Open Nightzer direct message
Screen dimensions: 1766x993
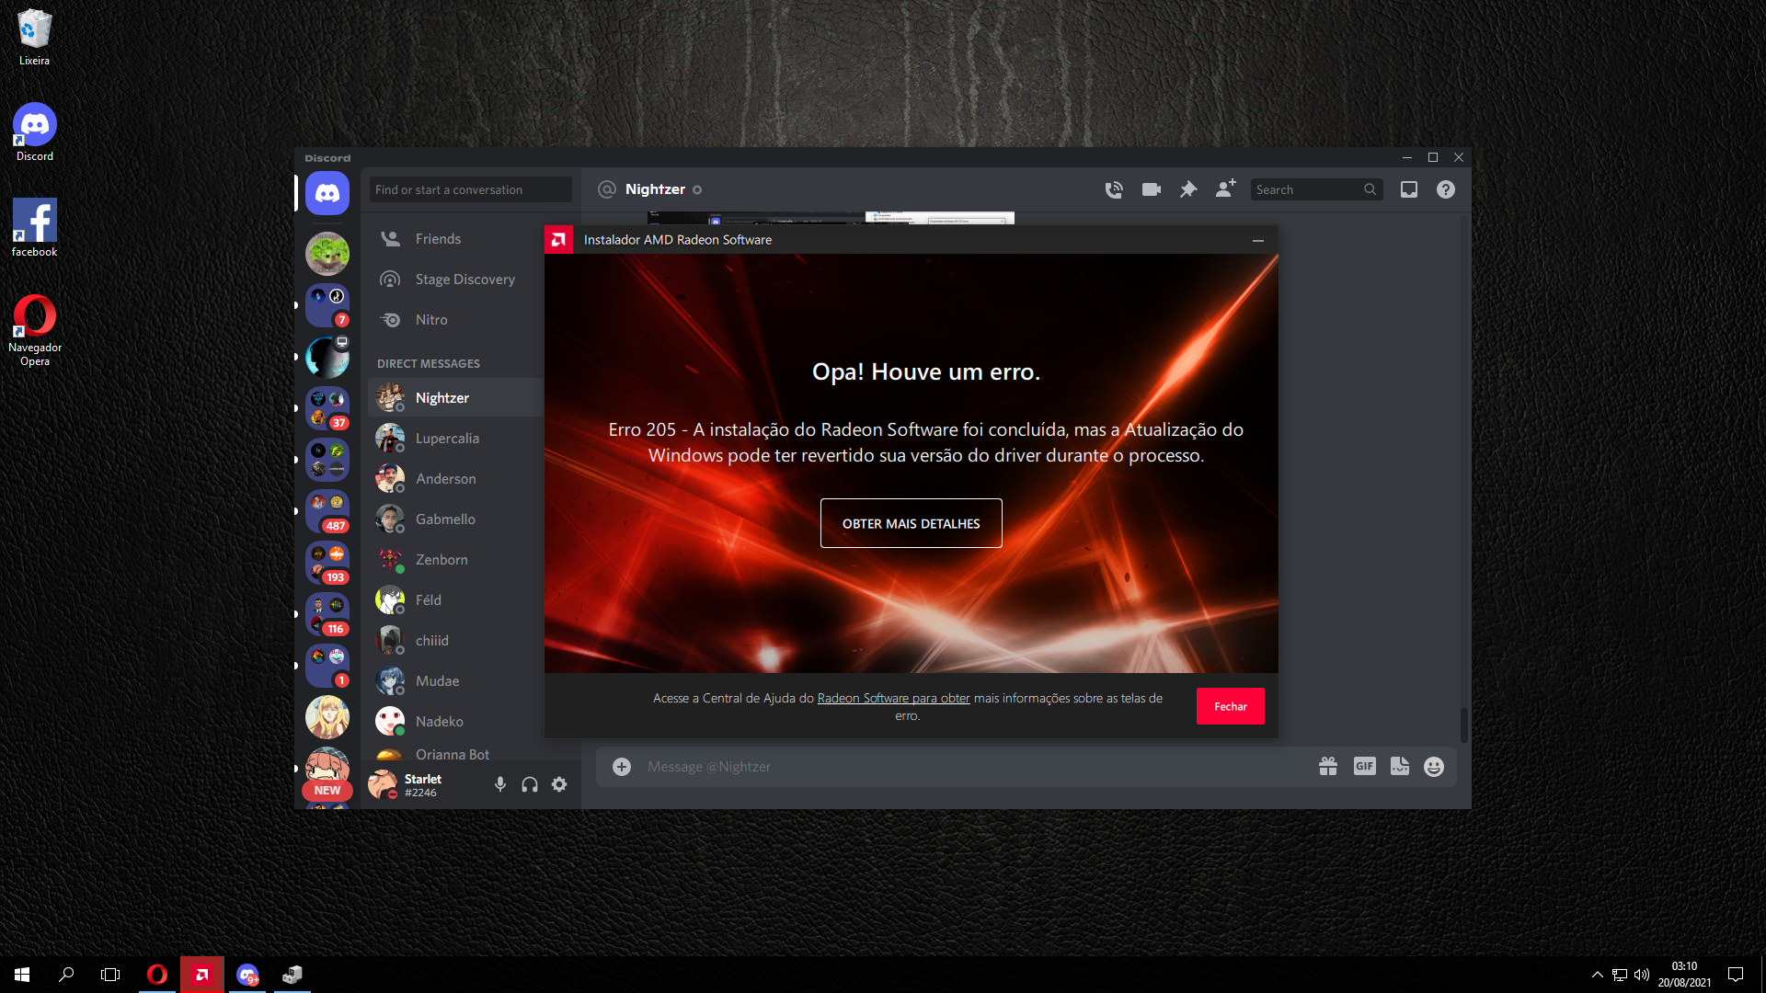coord(455,398)
